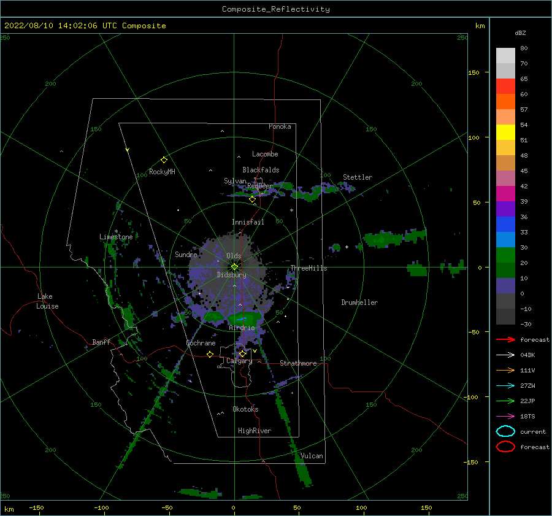Click the dBZ scale heading
Image resolution: width=552 pixels, height=516 pixels.
pyautogui.click(x=520, y=33)
